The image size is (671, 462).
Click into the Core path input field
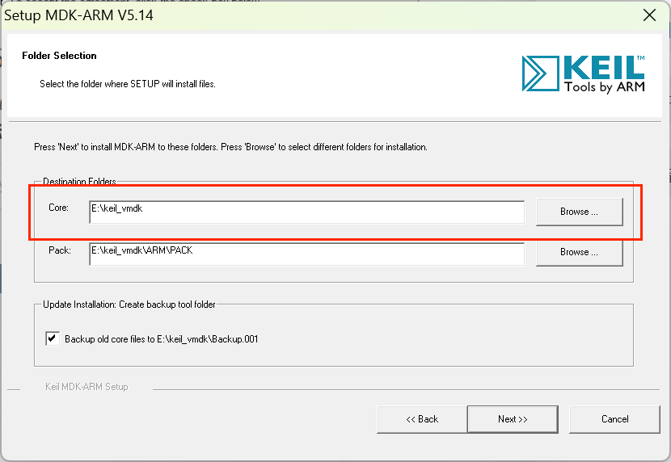click(x=307, y=212)
